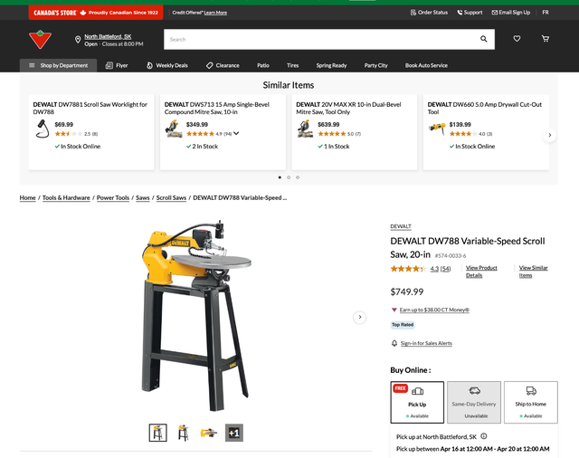The height and width of the screenshot is (458, 579).
Task: Click the Order Status icon
Action: [413, 12]
